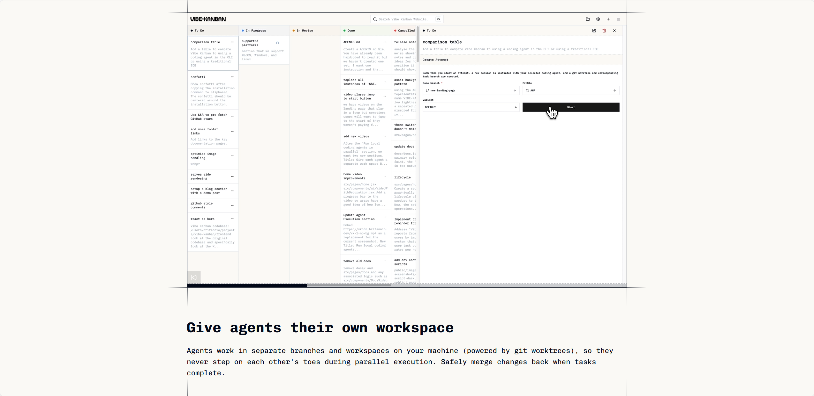Open the more menu on comparison table card
814x396 pixels.
click(232, 42)
